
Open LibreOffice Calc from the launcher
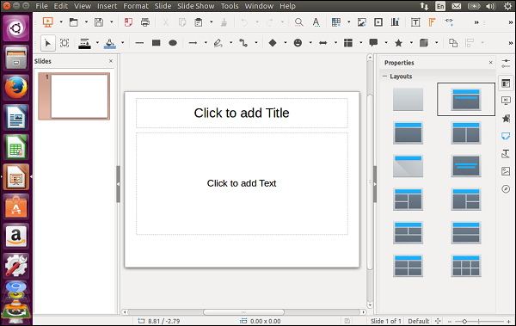[15, 147]
